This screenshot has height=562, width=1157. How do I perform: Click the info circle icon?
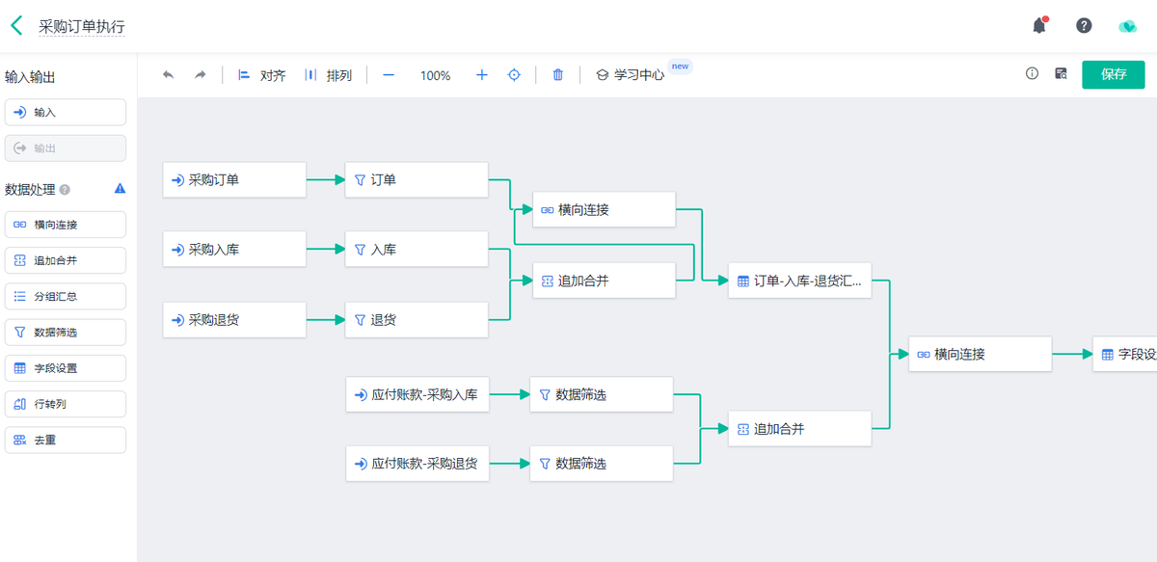(1032, 74)
